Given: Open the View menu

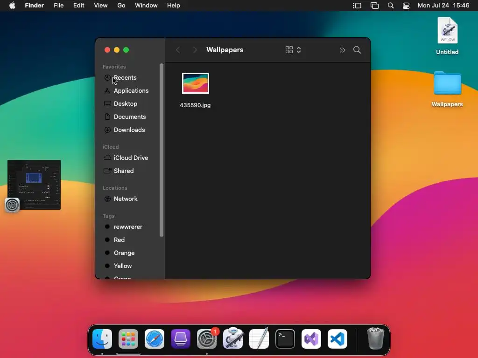Looking at the screenshot, I should pos(101,6).
